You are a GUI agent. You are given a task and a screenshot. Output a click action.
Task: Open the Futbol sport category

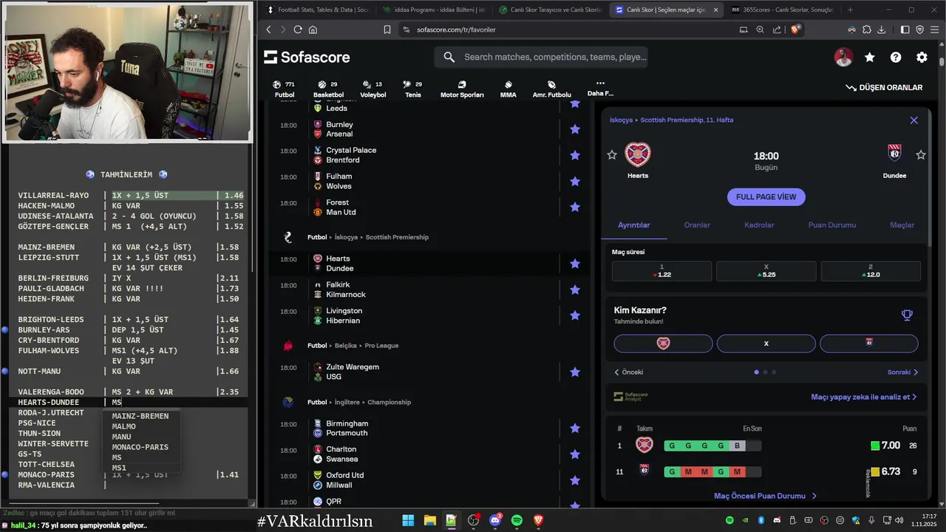click(285, 89)
